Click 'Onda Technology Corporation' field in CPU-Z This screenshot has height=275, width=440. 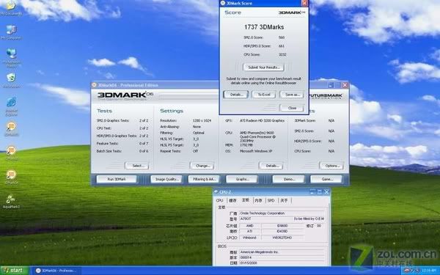[282, 213]
